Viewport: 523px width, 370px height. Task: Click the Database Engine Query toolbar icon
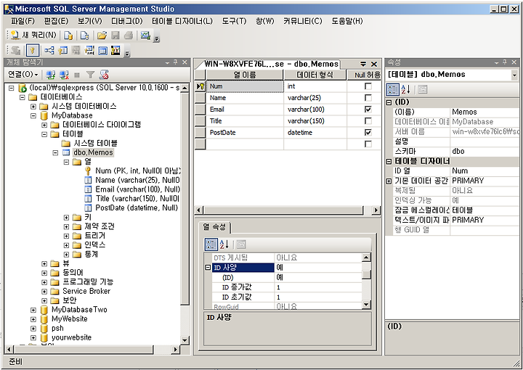tap(68, 36)
